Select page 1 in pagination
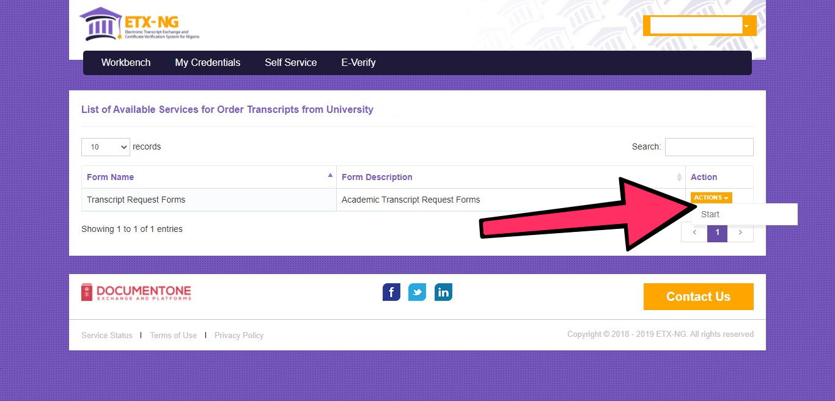The height and width of the screenshot is (401, 835). tap(717, 233)
